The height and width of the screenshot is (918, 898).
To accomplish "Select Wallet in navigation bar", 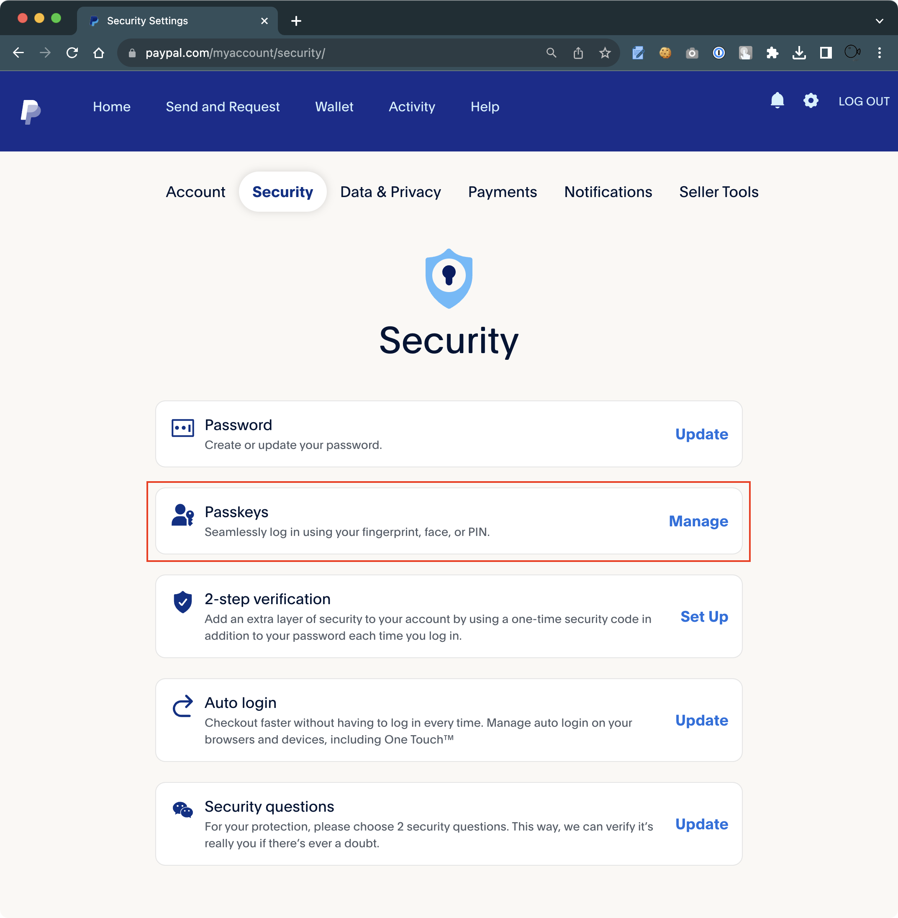I will [334, 107].
